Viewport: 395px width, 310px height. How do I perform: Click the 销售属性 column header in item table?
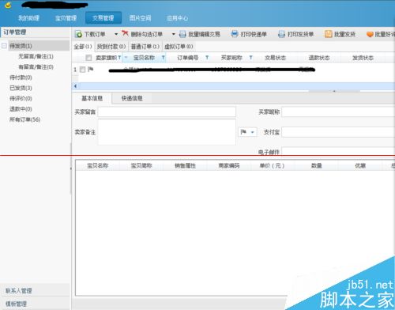click(185, 166)
